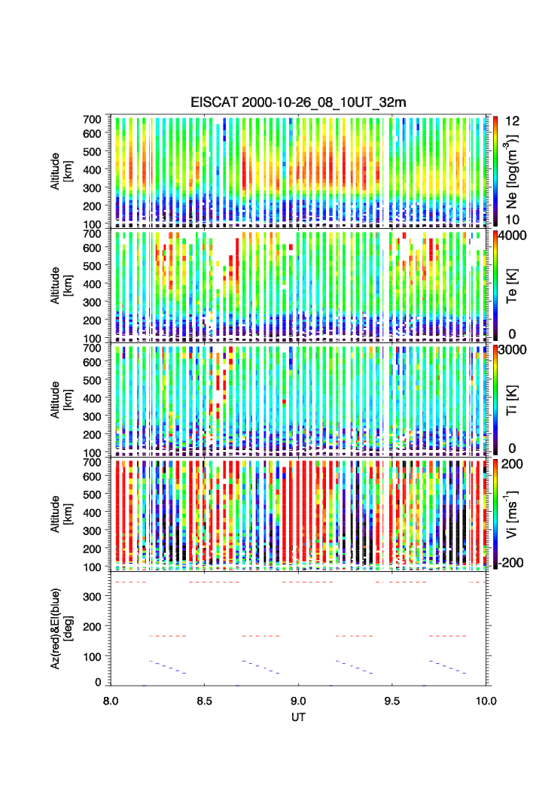This screenshot has height=800, width=533.
Task: Click the 8.5 tick label on UT axis
Action: click(205, 700)
